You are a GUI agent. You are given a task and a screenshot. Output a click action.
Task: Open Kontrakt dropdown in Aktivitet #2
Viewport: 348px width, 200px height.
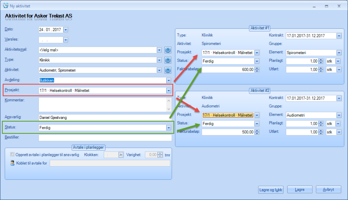pyautogui.click(x=339, y=98)
